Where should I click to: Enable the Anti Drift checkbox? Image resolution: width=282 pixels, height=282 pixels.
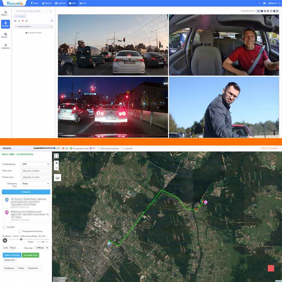pyautogui.click(x=4, y=227)
